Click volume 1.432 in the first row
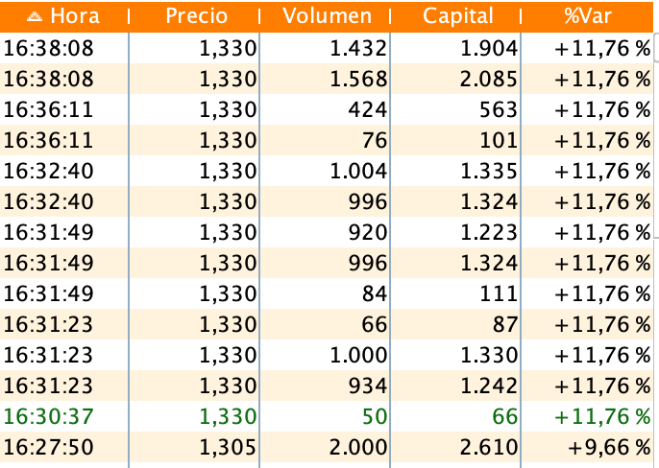Viewport: 659px width, 468px height. tap(358, 48)
